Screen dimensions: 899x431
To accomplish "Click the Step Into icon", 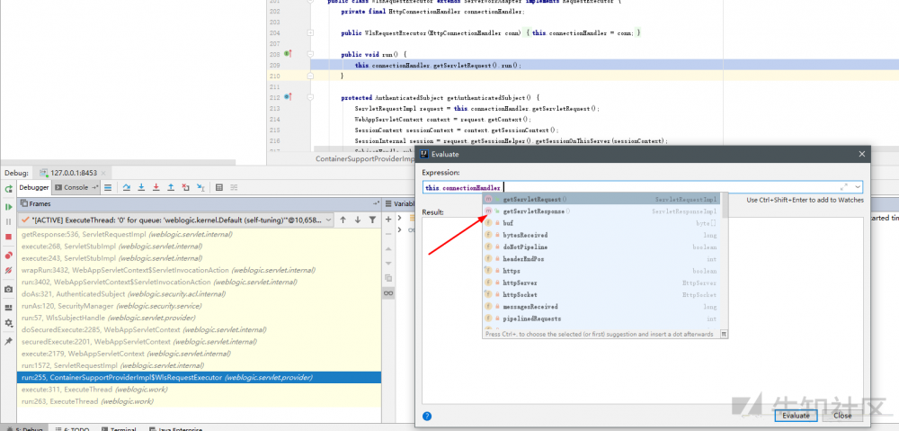I will (x=141, y=187).
